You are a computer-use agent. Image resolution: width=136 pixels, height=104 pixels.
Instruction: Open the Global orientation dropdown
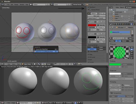coord(50,64)
